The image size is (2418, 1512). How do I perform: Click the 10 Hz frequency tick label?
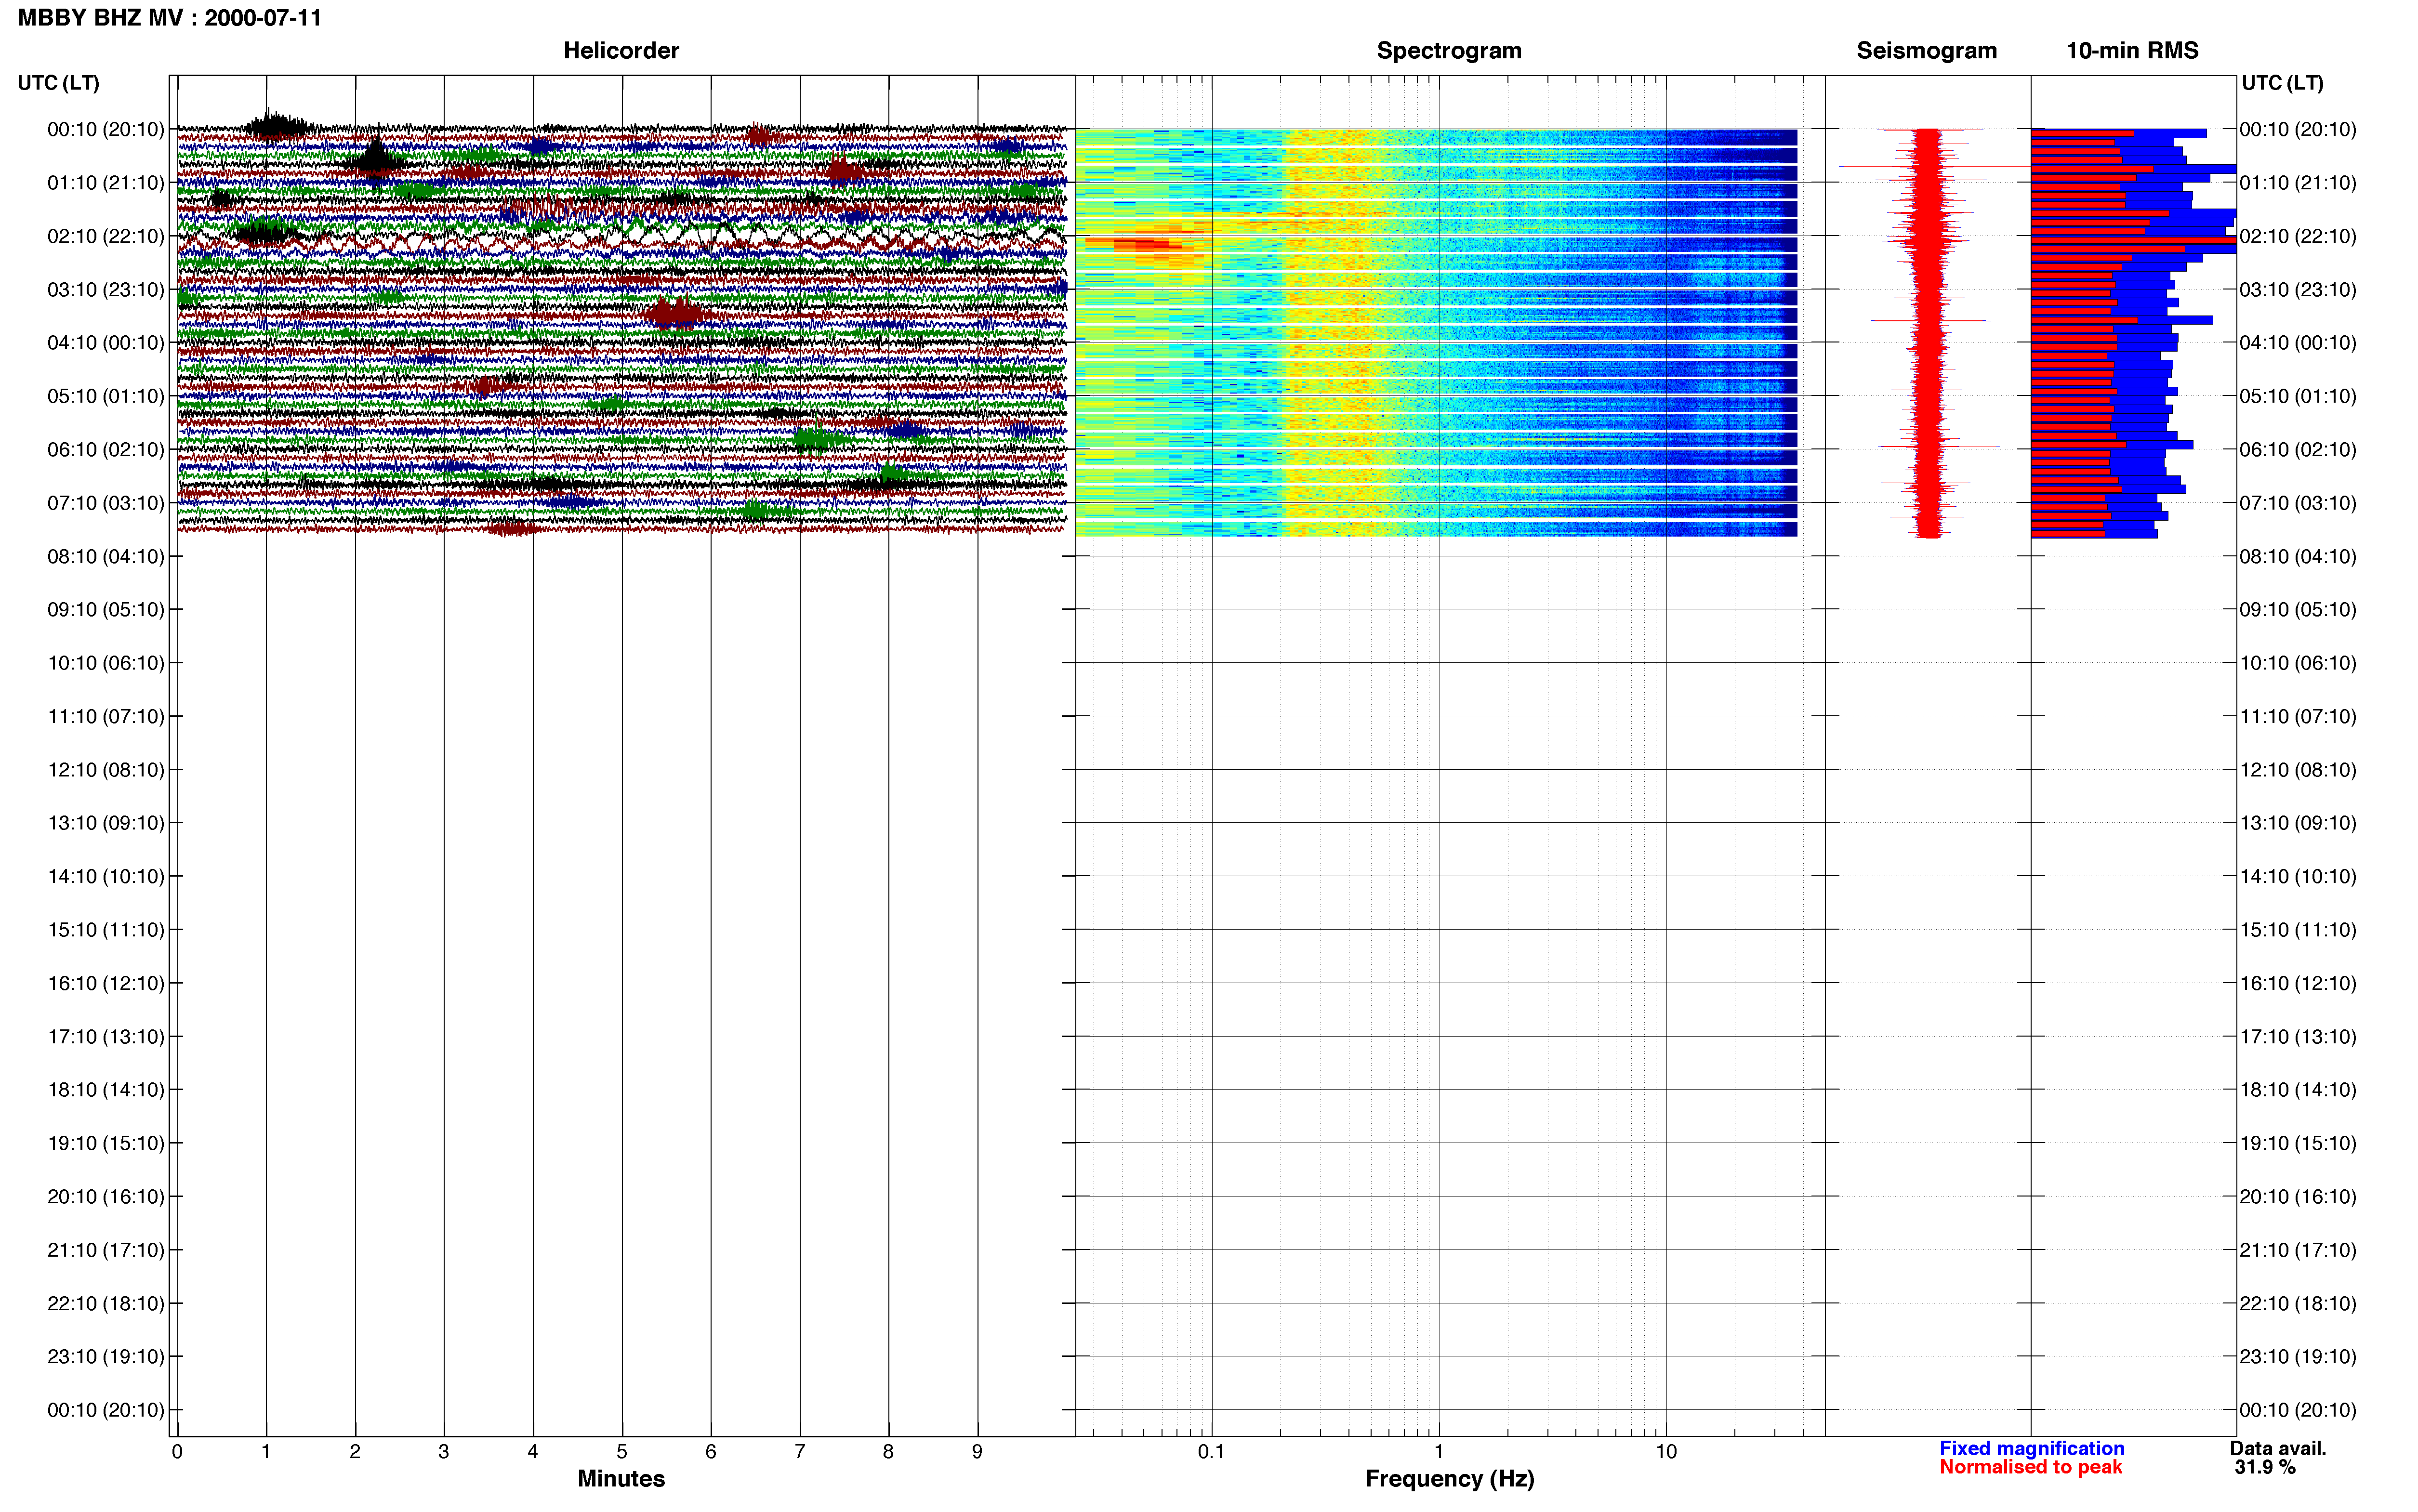click(1666, 1452)
